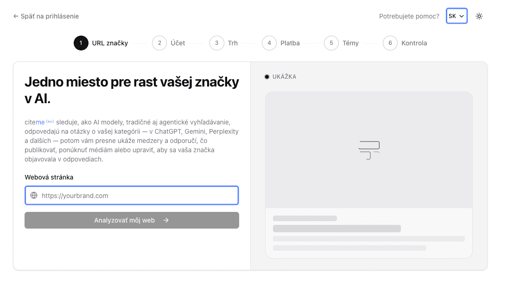The height and width of the screenshot is (285, 507).
Task: Click the preview logo placeholder thumbnail
Action: [368, 150]
